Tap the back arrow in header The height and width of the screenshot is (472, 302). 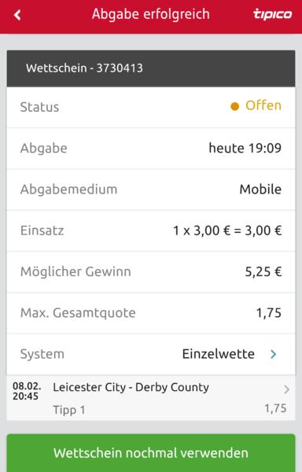pos(17,14)
